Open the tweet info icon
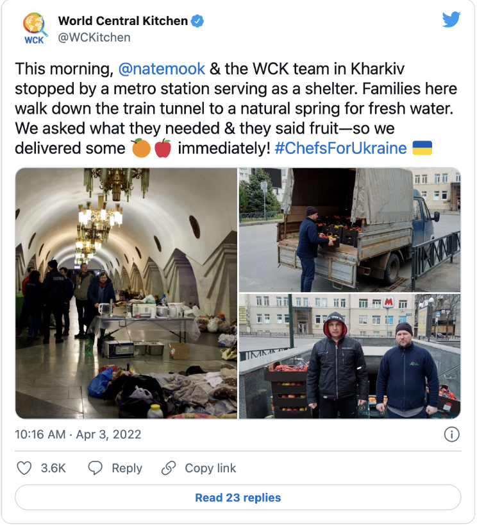Screen dimensions: 477x525 [451, 435]
